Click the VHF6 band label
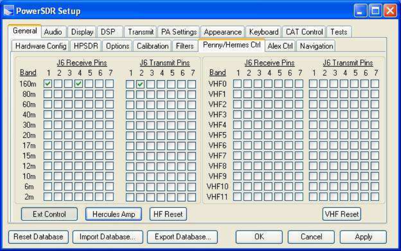 [218, 145]
